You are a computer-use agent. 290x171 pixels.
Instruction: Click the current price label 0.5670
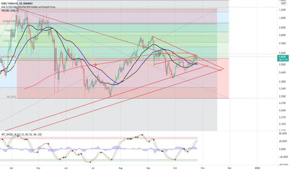click(x=283, y=57)
